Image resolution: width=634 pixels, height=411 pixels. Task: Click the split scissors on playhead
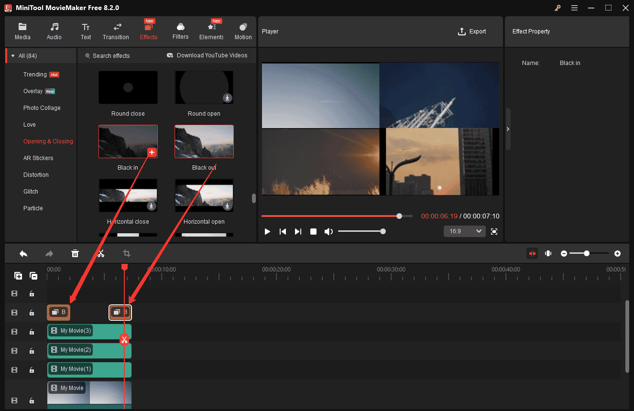pyautogui.click(x=124, y=340)
